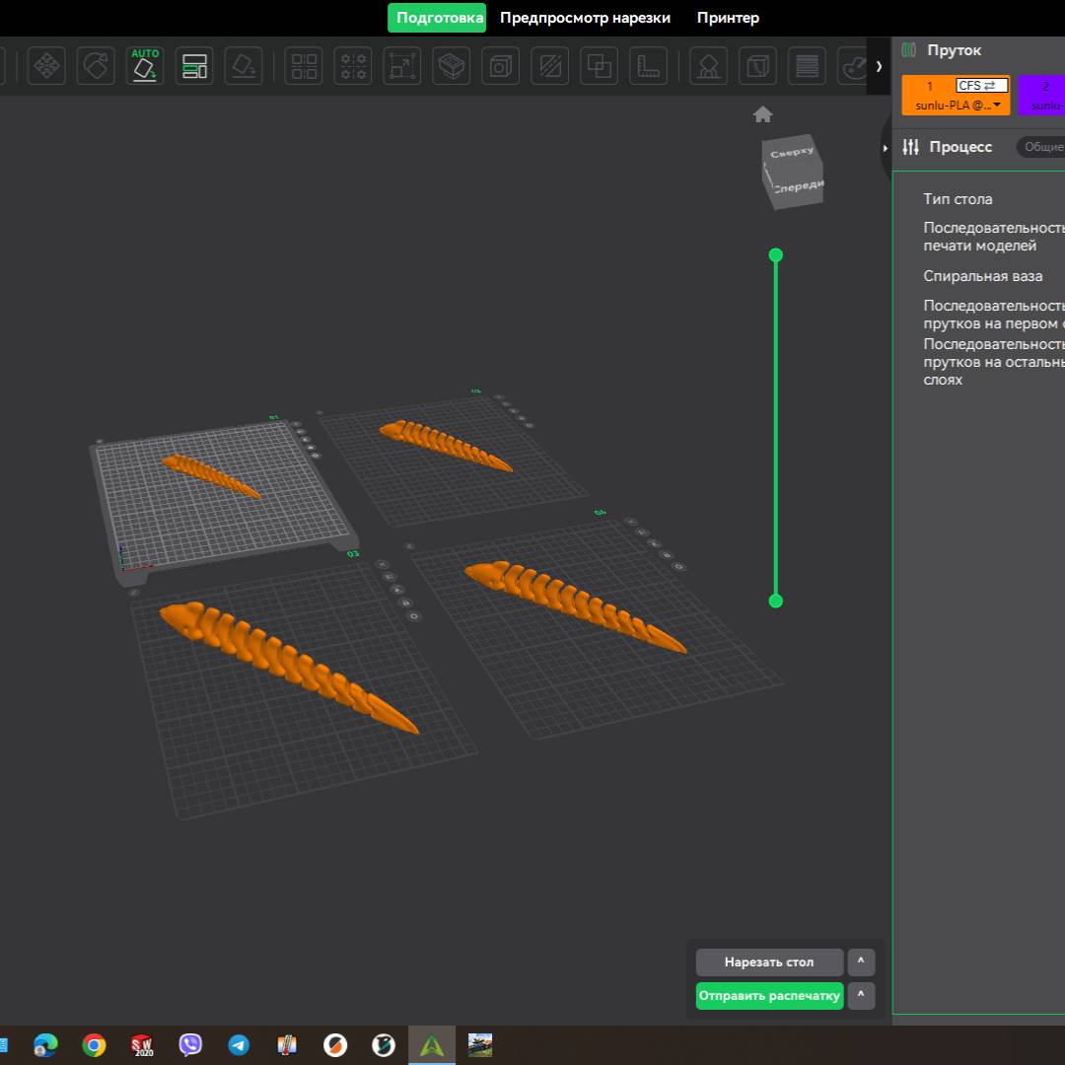Image resolution: width=1065 pixels, height=1065 pixels.
Task: Reset view with the home icon
Action: point(762,114)
